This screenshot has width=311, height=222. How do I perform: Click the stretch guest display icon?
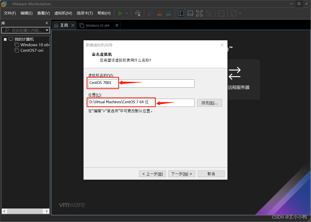tap(234, 13)
